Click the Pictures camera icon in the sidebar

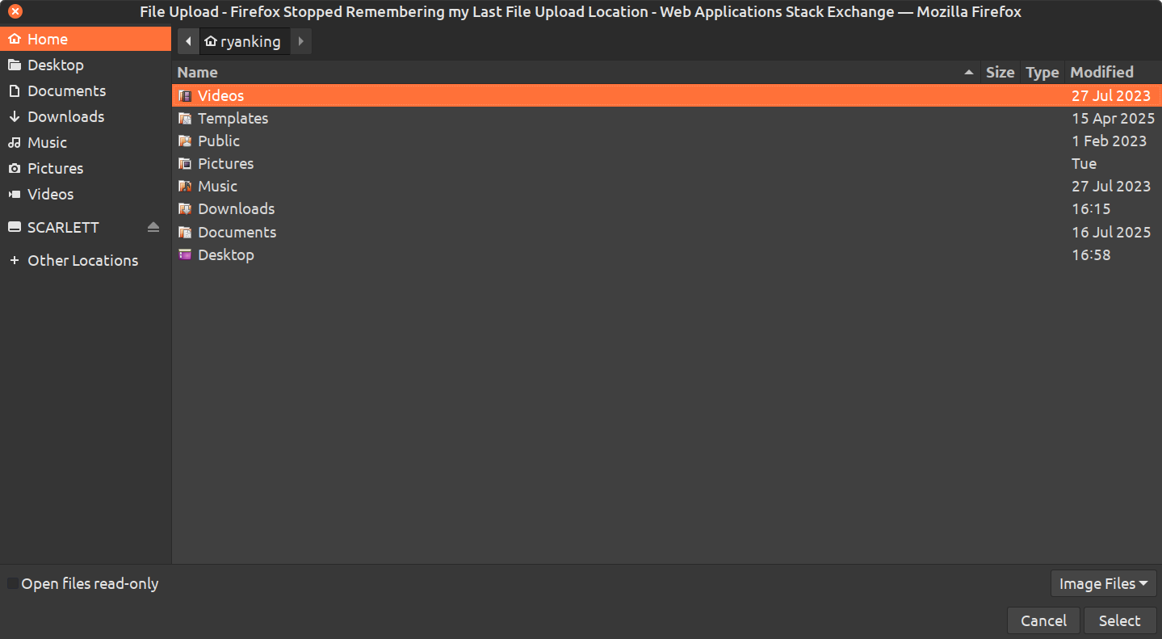click(14, 169)
